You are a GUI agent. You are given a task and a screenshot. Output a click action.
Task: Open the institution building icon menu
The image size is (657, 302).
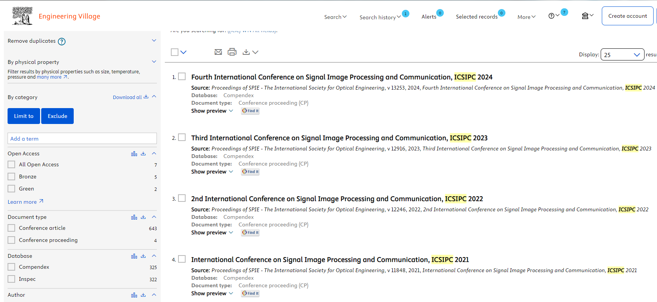click(x=585, y=16)
